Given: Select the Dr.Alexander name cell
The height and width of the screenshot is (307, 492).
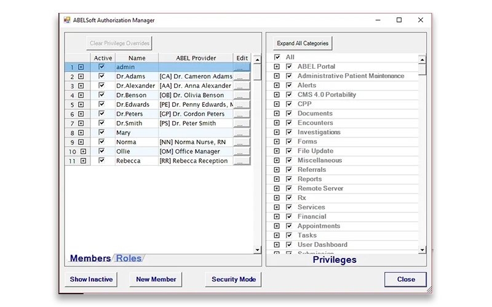Looking at the screenshot, I should (x=136, y=86).
